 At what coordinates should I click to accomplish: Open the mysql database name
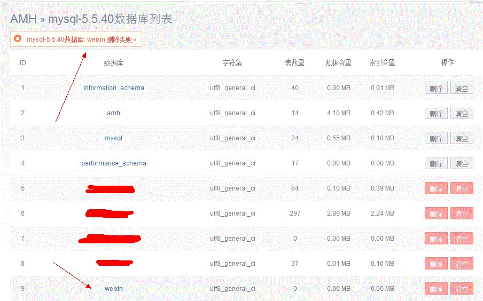pyautogui.click(x=113, y=138)
